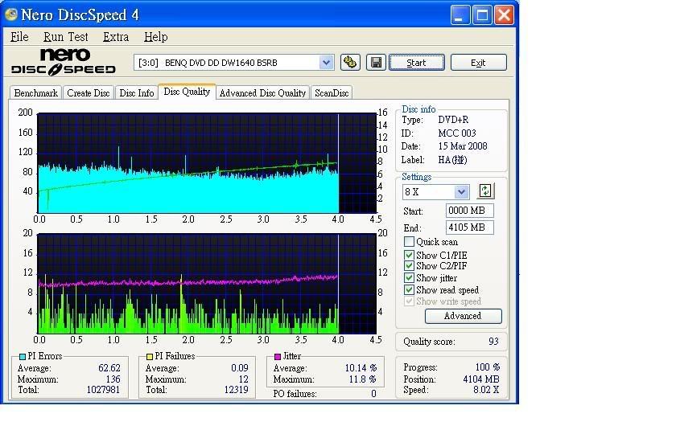Screen dimensions: 676x422
Task: Select the Disc Quality tab
Action: [187, 92]
